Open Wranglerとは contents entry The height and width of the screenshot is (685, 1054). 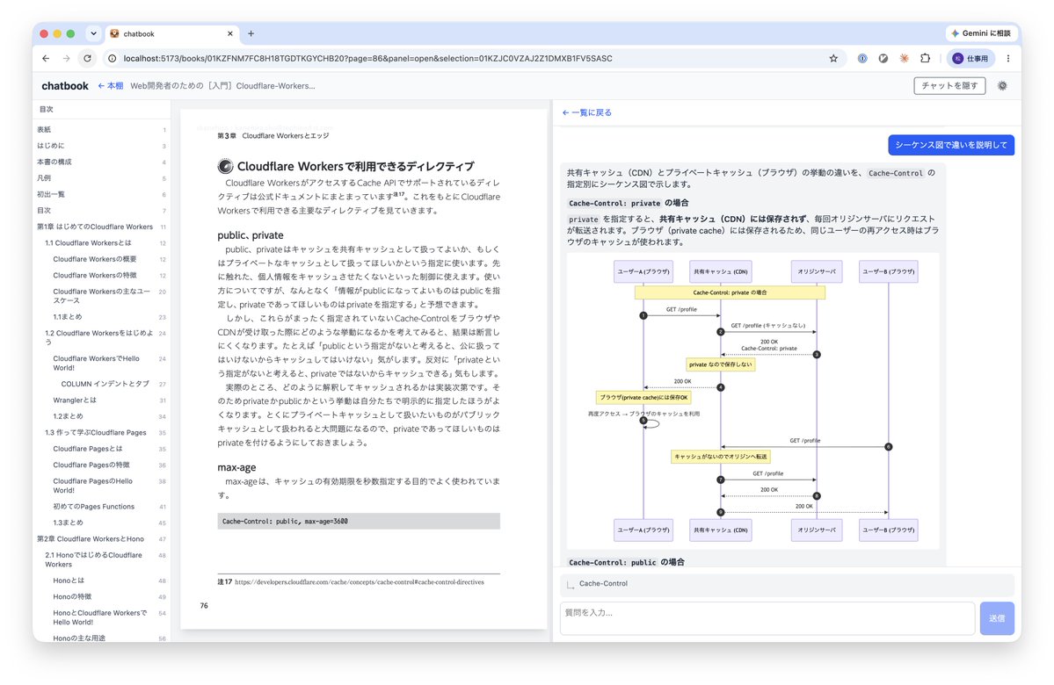point(101,400)
